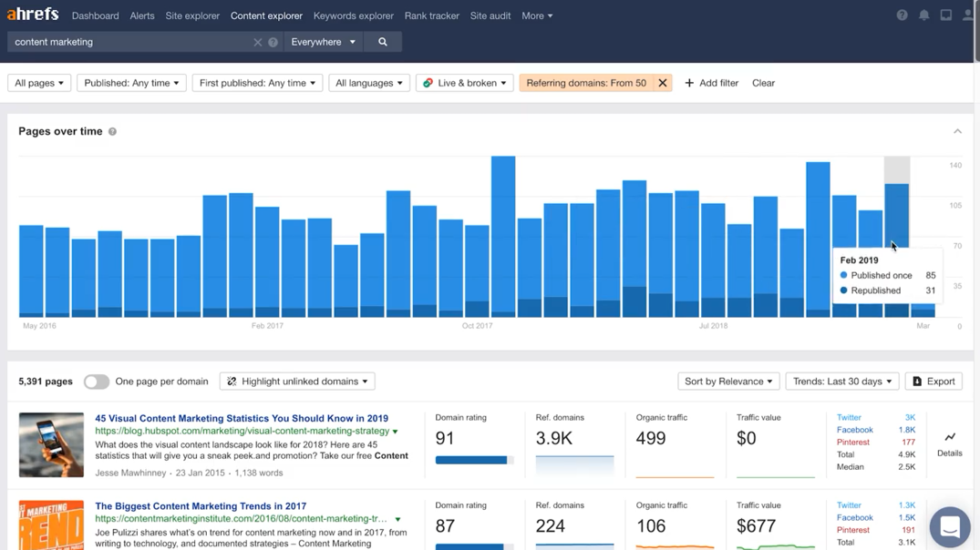Screen dimensions: 980x550
Task: Open All pages dropdown
Action: (39, 83)
